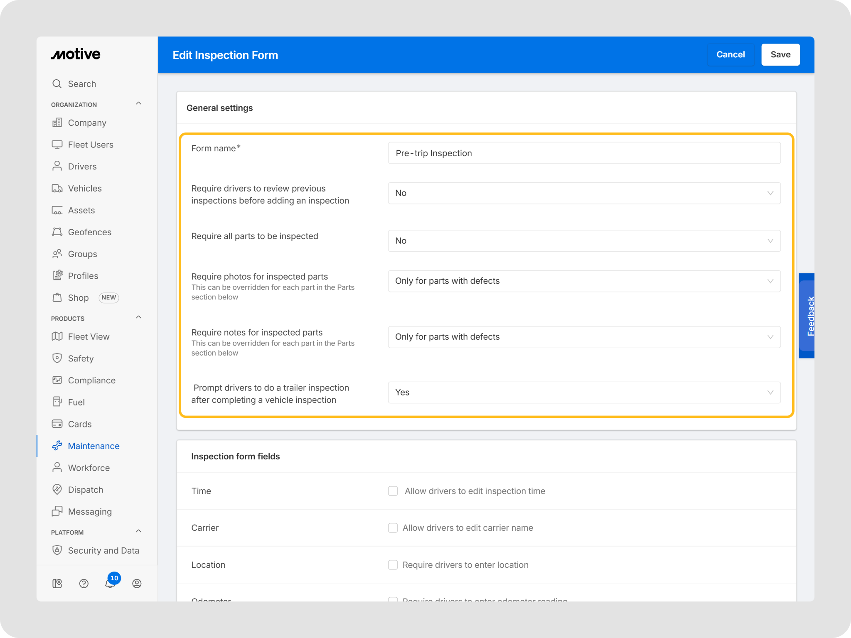Image resolution: width=851 pixels, height=638 pixels.
Task: Open the help question mark icon
Action: click(x=84, y=584)
